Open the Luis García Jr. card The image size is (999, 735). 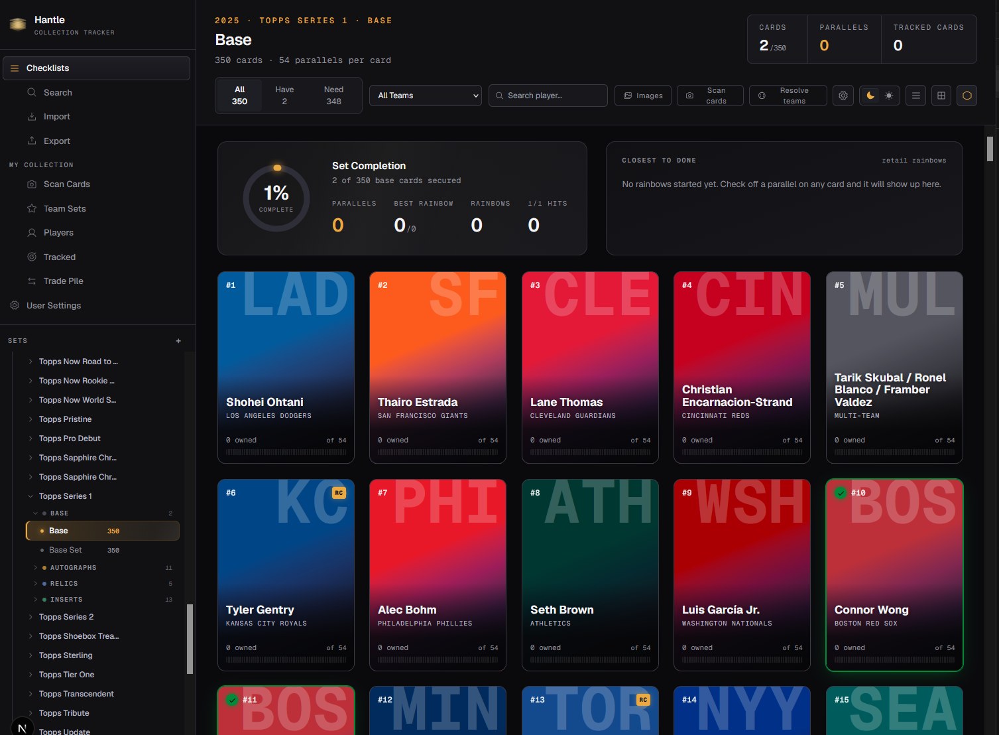[x=742, y=575]
